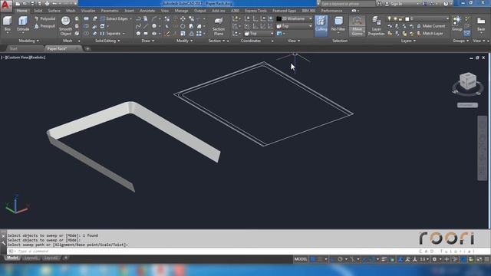Screen dimensions: 491x276
Task: Switch to the Annotate ribbon tab
Action: (147, 11)
